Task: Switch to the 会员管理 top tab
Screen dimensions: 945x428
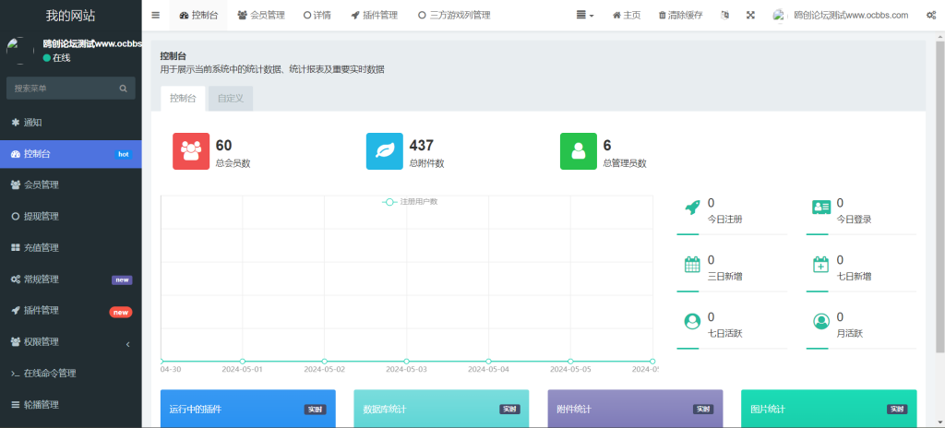Action: pos(261,15)
